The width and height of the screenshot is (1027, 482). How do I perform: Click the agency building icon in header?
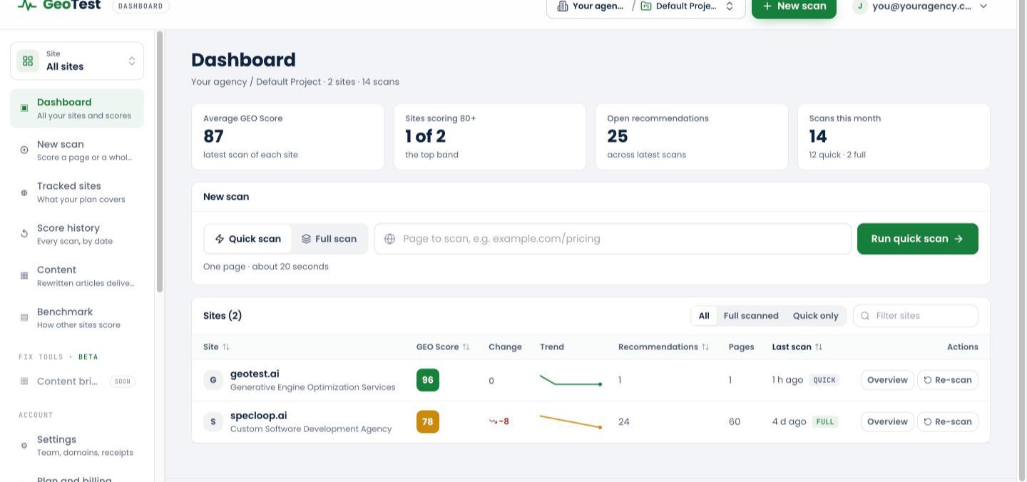563,6
